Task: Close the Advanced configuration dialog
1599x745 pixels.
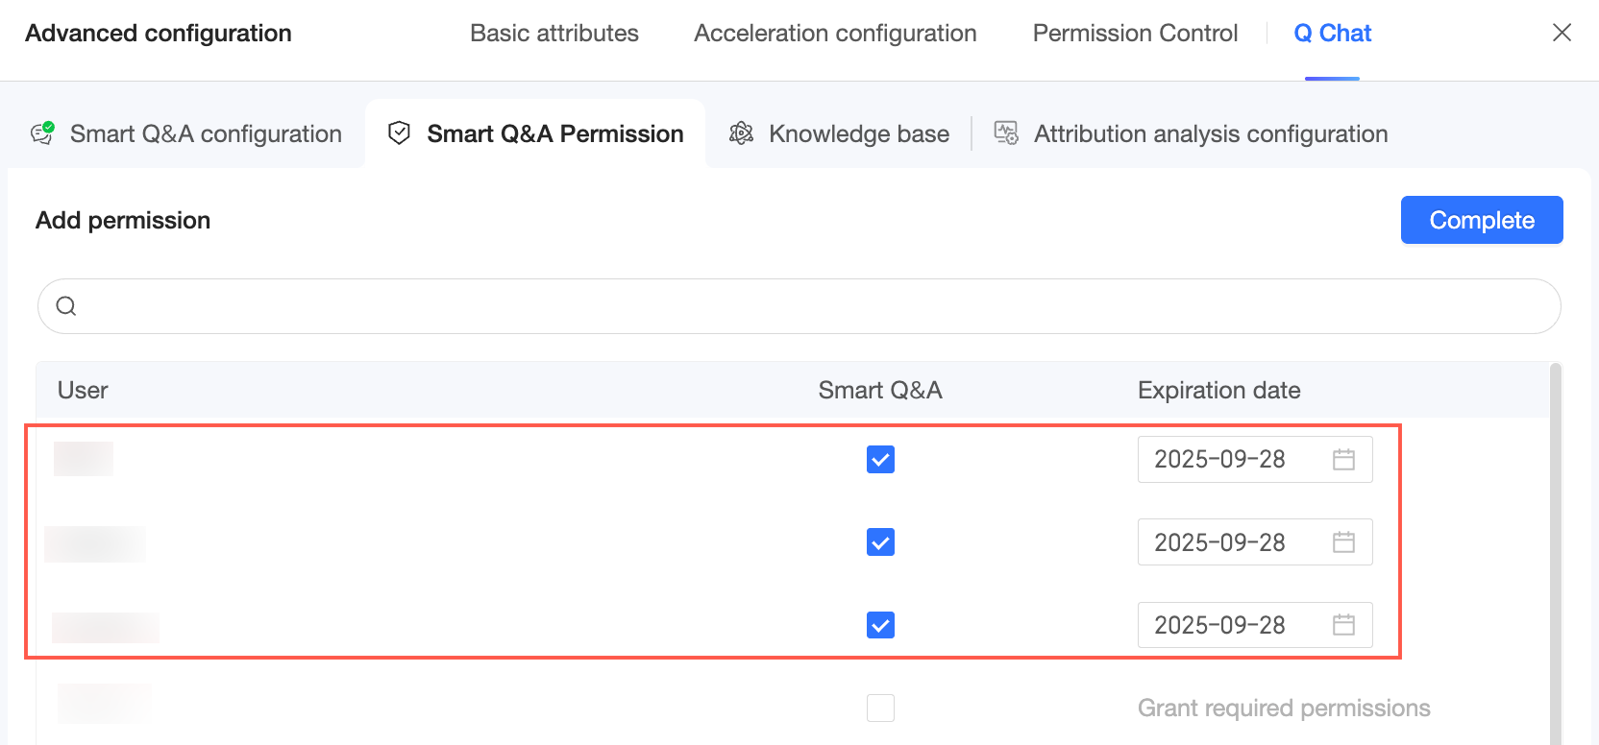Action: tap(1562, 34)
